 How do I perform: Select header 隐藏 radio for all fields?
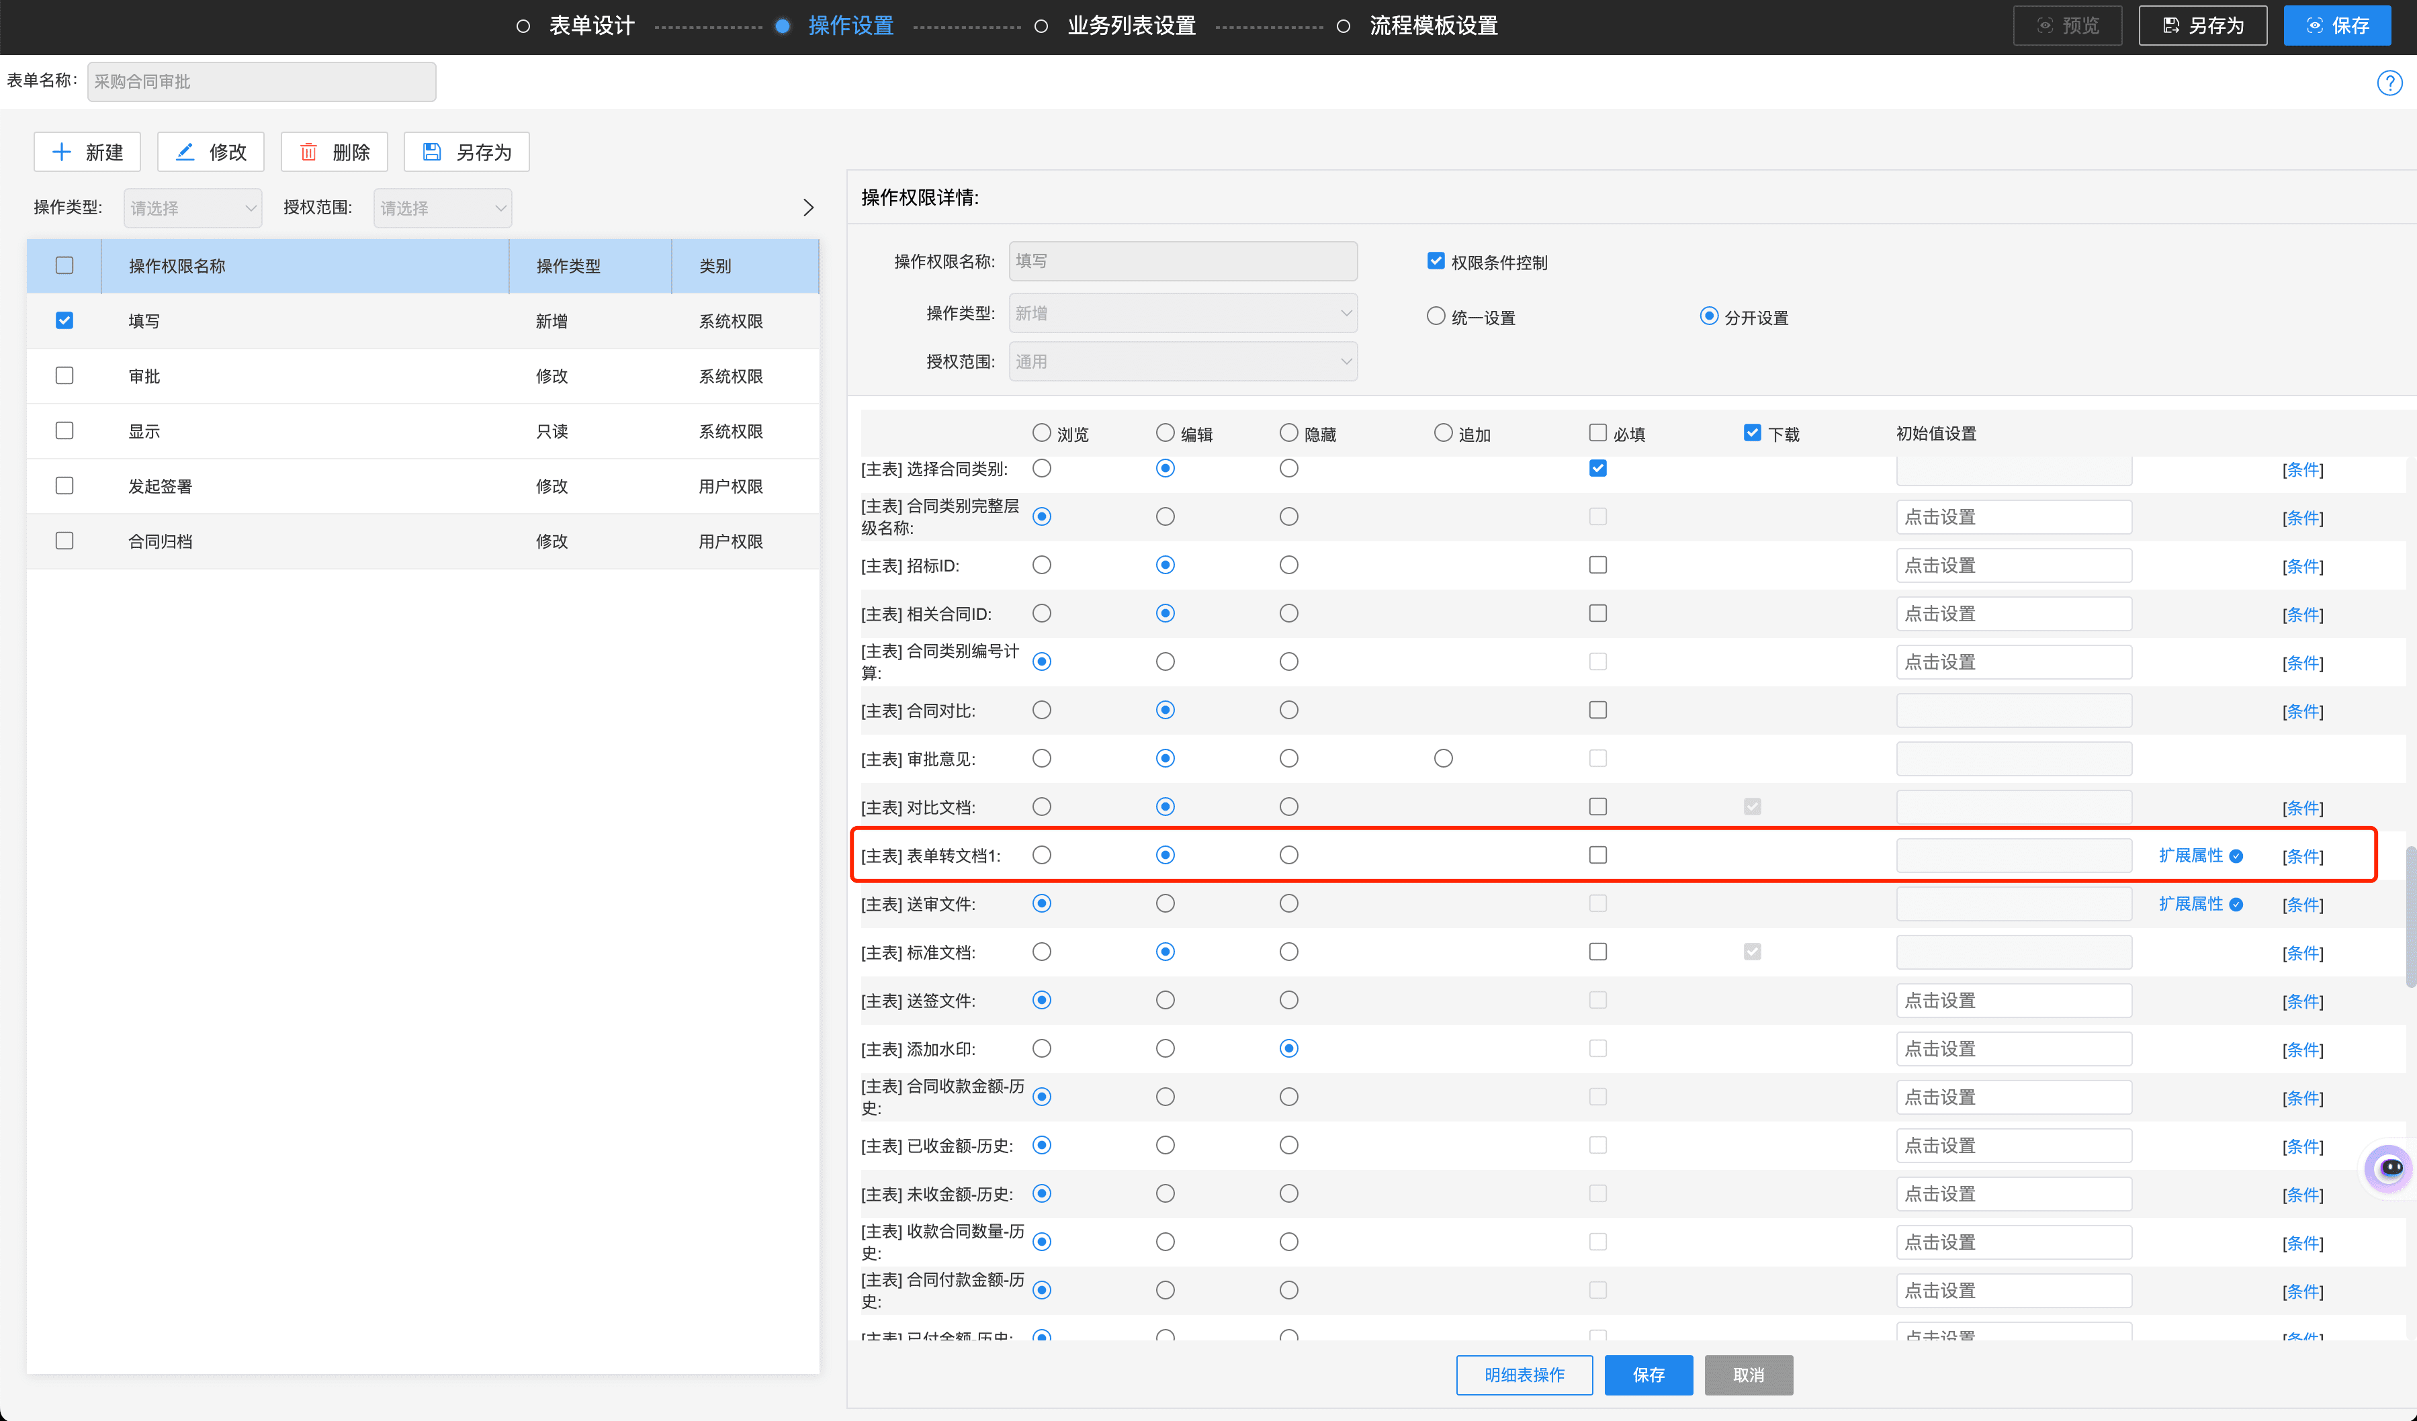(x=1289, y=433)
